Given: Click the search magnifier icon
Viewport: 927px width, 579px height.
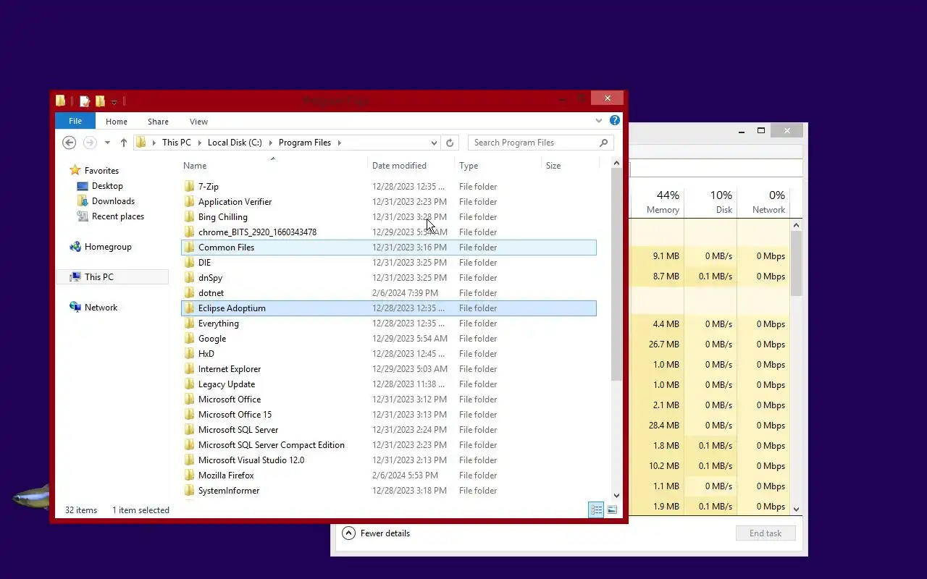Looking at the screenshot, I should tap(604, 143).
